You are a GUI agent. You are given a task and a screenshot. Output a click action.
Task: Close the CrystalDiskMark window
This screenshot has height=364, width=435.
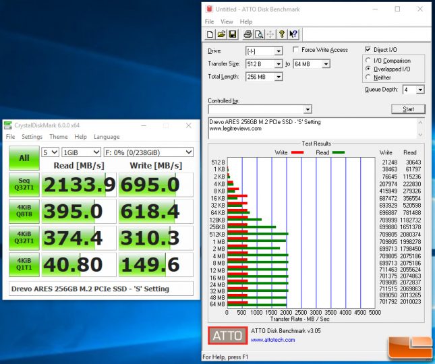189,125
